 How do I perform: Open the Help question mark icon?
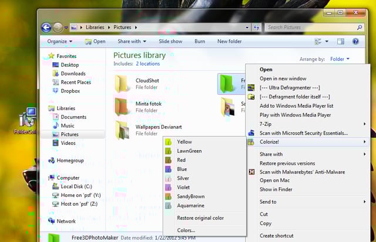[355, 42]
